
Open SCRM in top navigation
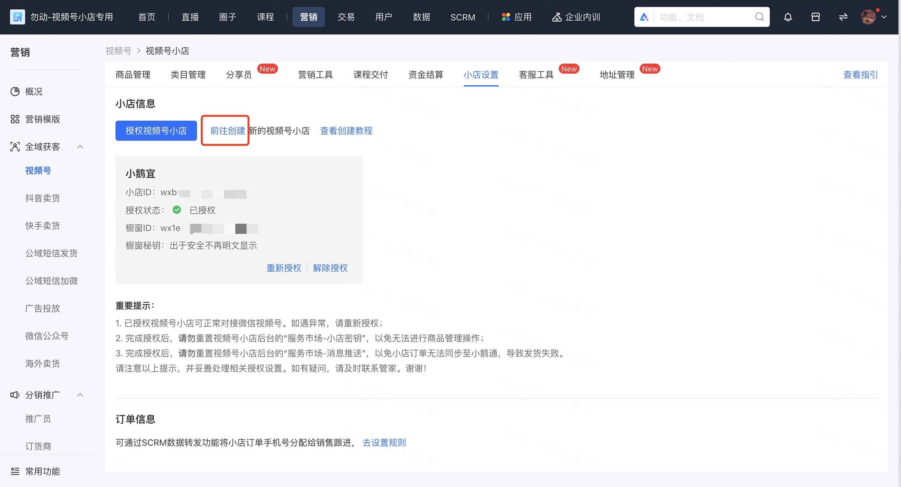[463, 17]
